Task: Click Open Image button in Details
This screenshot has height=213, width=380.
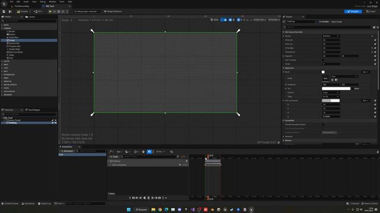Action: point(337,21)
